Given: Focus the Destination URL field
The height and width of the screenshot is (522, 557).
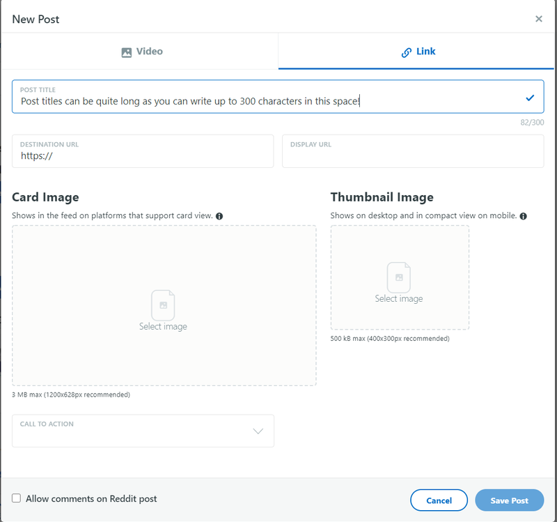Looking at the screenshot, I should tap(143, 151).
